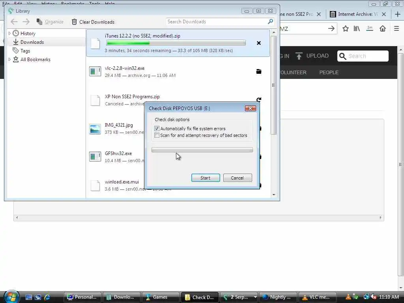Click the Search Downloads field
This screenshot has width=404, height=303.
(217, 22)
